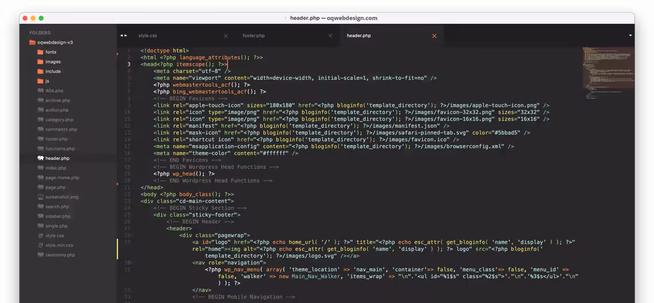This screenshot has height=303, width=654.
Task: Click the PHP icon beside footer.php in sidebar
Action: [41, 139]
